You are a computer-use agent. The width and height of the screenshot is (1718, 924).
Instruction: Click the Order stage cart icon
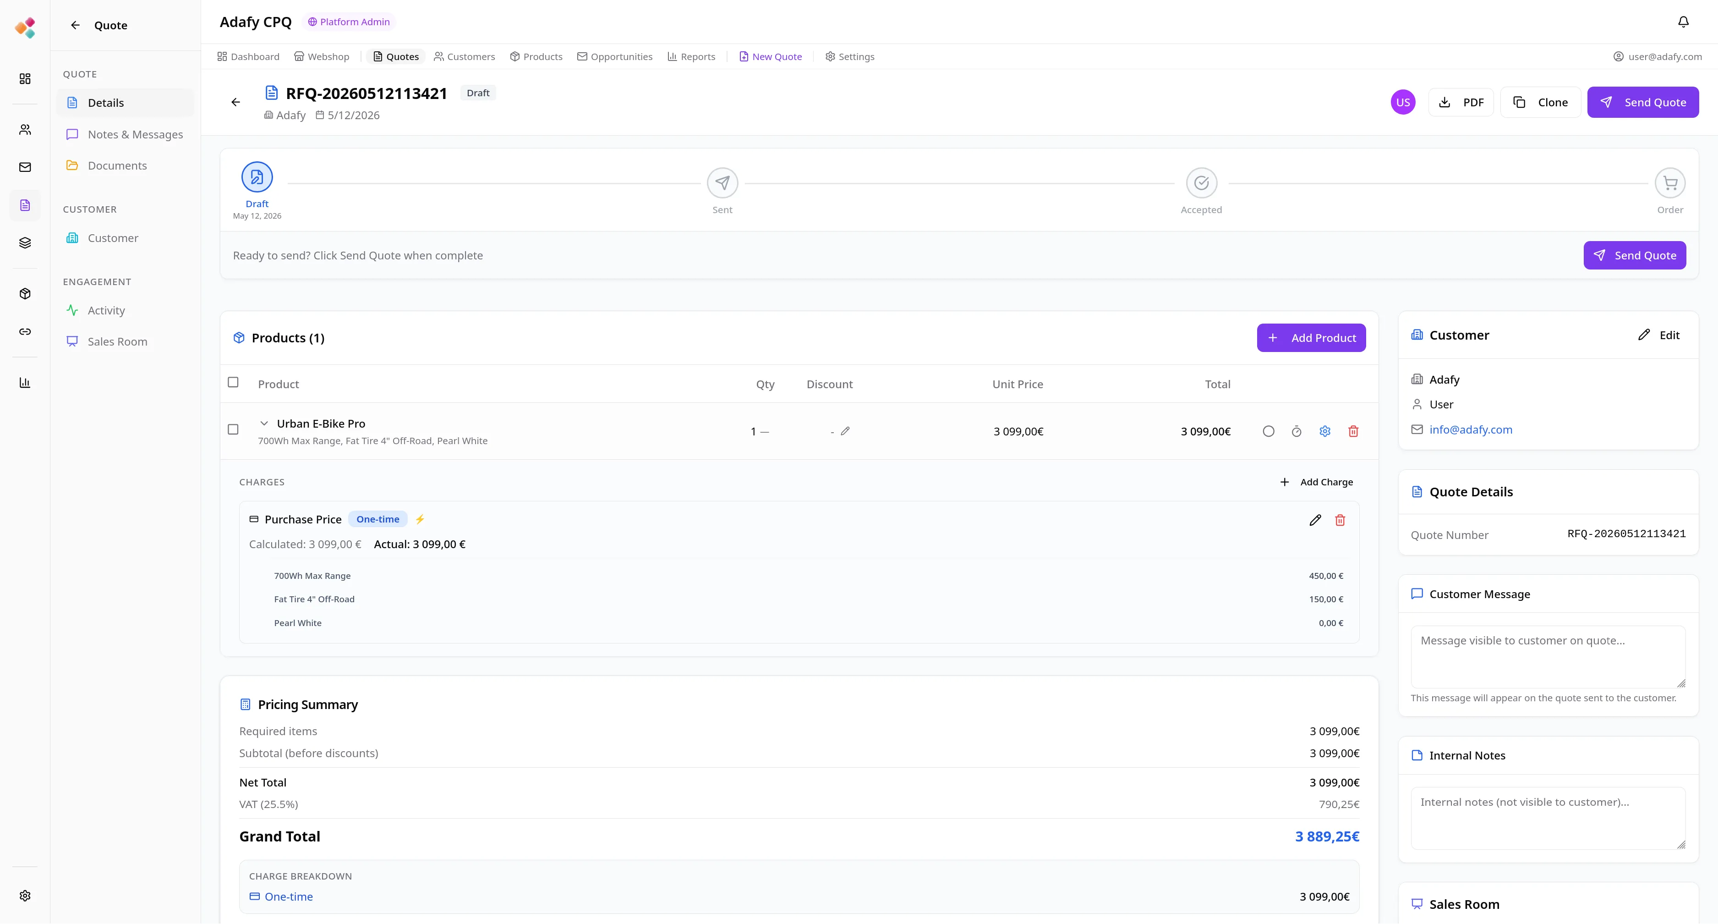tap(1670, 183)
